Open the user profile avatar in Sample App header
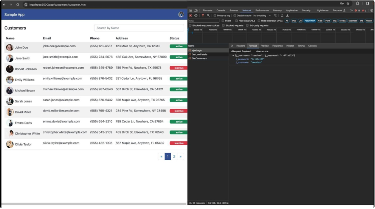Viewport: 375px width, 209px height. [x=181, y=15]
